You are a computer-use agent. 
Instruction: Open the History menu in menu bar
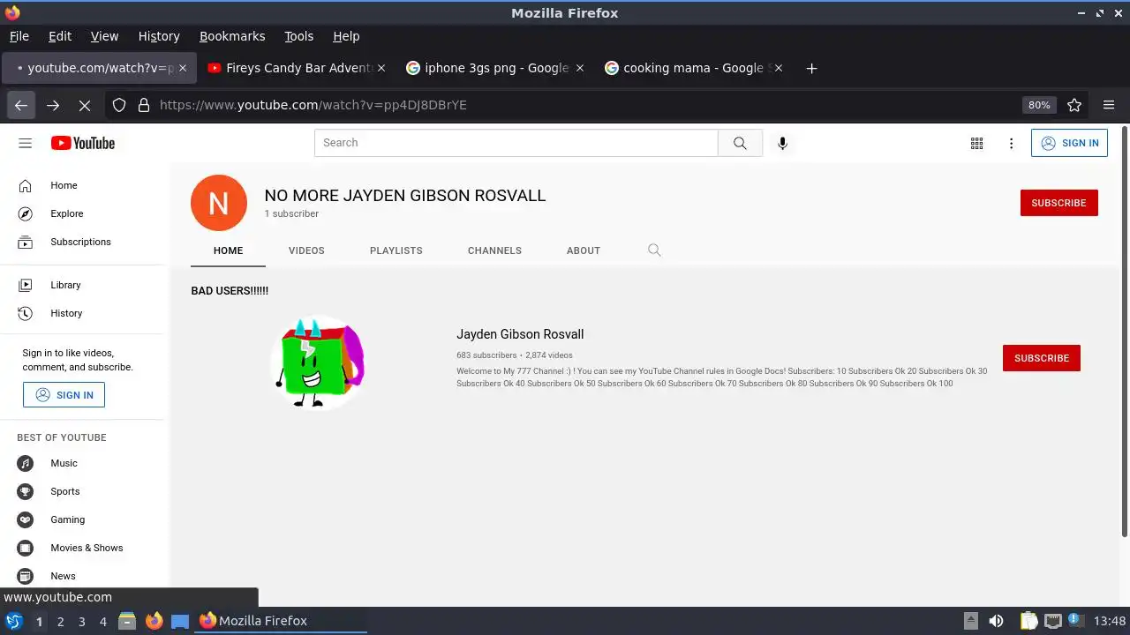159,36
